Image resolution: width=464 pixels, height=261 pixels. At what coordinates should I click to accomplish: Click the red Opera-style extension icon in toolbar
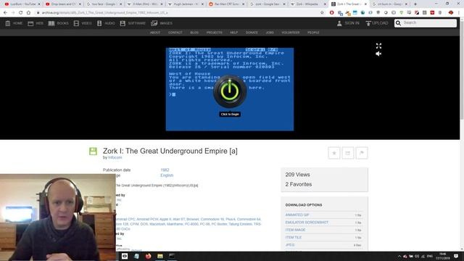pos(332,13)
